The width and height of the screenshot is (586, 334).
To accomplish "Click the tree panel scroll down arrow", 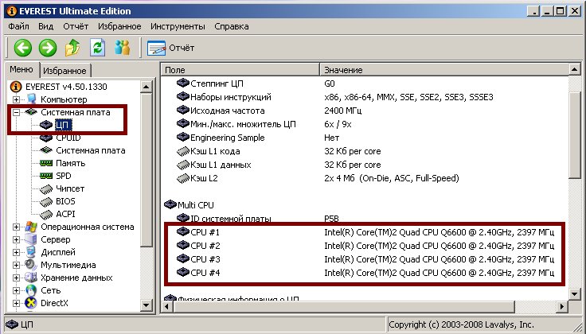I will coord(146,305).
